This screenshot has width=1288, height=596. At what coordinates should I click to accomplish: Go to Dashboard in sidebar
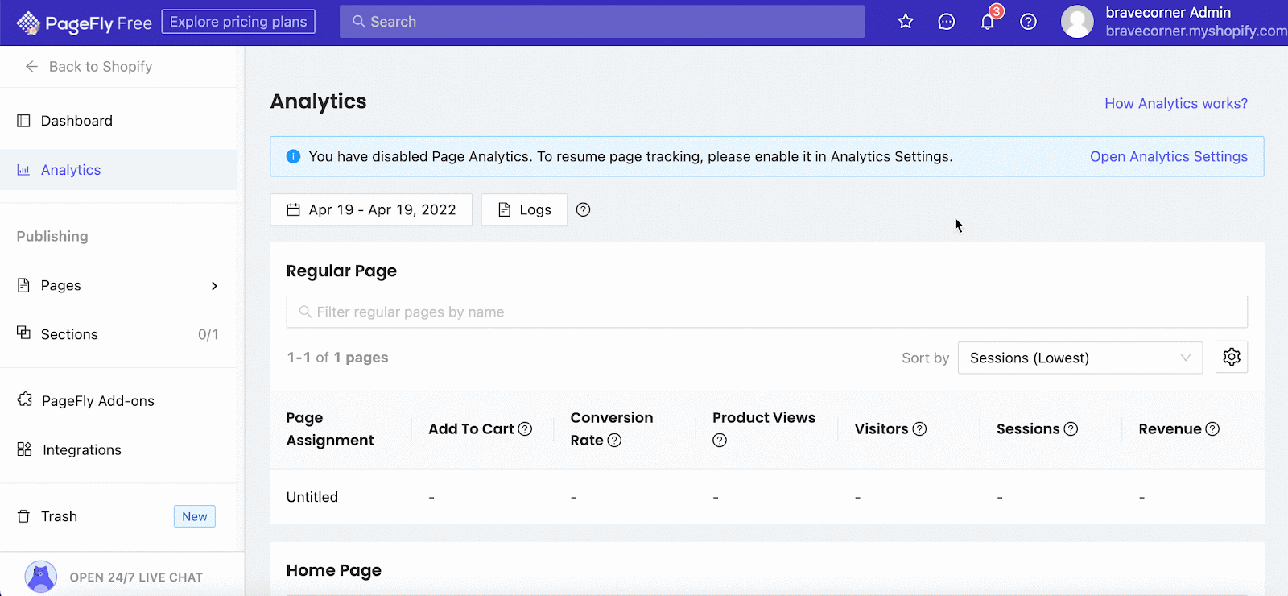coord(76,121)
